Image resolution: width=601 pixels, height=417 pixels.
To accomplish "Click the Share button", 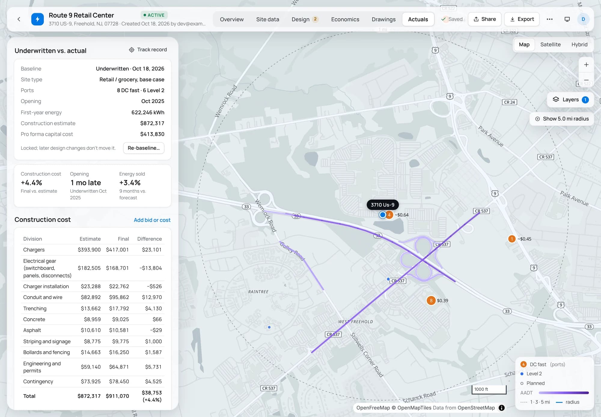I will coord(484,19).
